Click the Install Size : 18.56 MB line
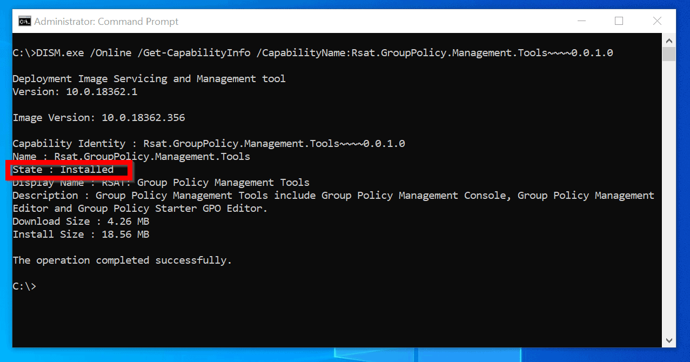The width and height of the screenshot is (690, 362). click(x=81, y=234)
